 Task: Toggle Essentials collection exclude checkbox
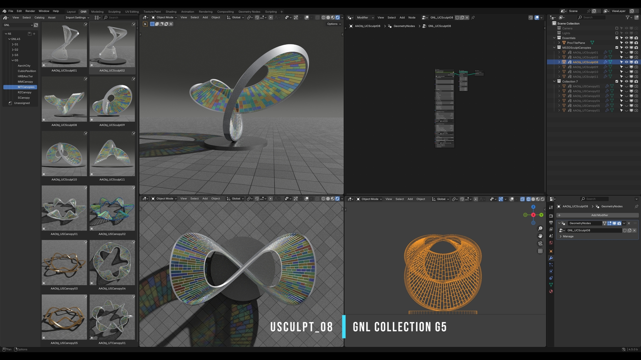pyautogui.click(x=617, y=38)
